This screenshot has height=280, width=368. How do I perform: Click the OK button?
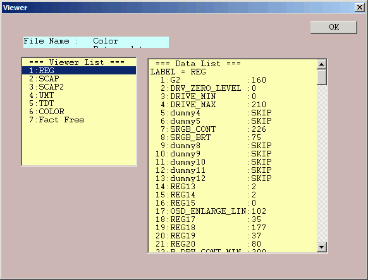pos(333,27)
